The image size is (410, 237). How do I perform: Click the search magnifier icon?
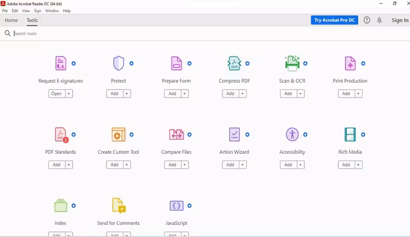(8, 33)
